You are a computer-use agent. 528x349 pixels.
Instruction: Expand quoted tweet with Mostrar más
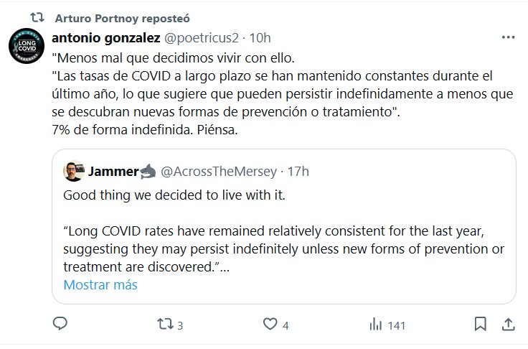coord(100,284)
